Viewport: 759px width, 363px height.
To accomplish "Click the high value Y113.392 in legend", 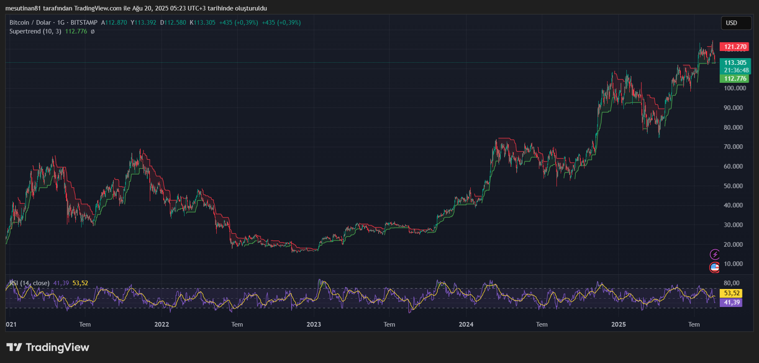I will click(144, 23).
